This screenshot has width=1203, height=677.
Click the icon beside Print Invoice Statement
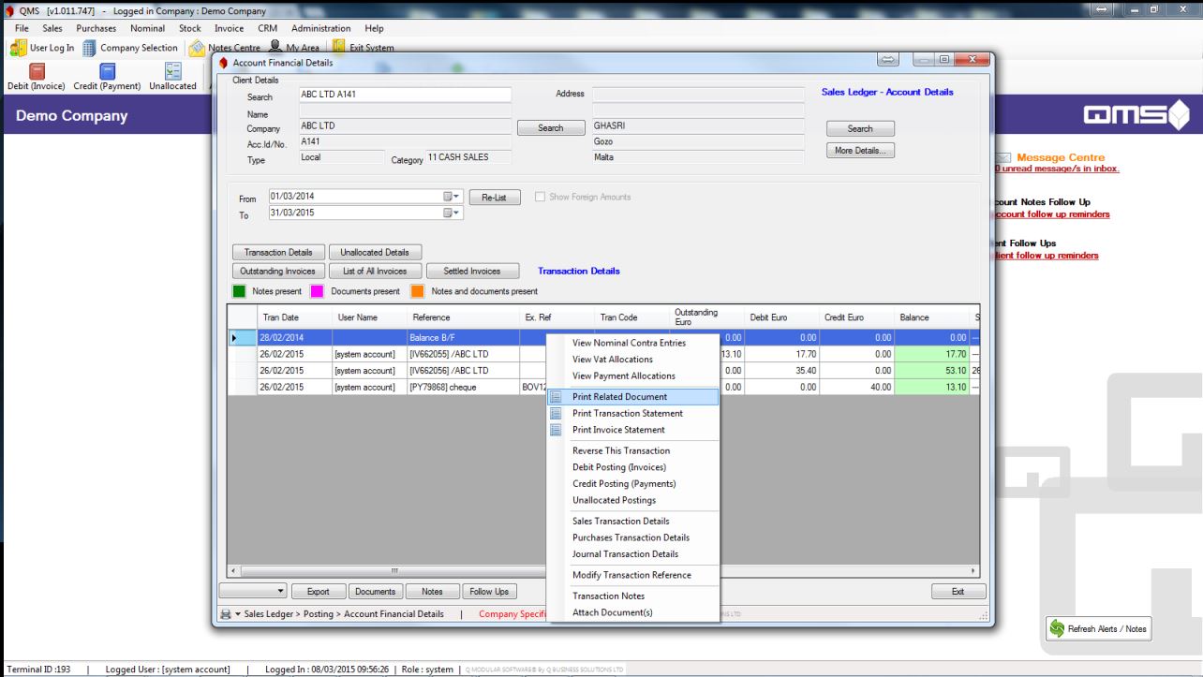click(x=556, y=430)
